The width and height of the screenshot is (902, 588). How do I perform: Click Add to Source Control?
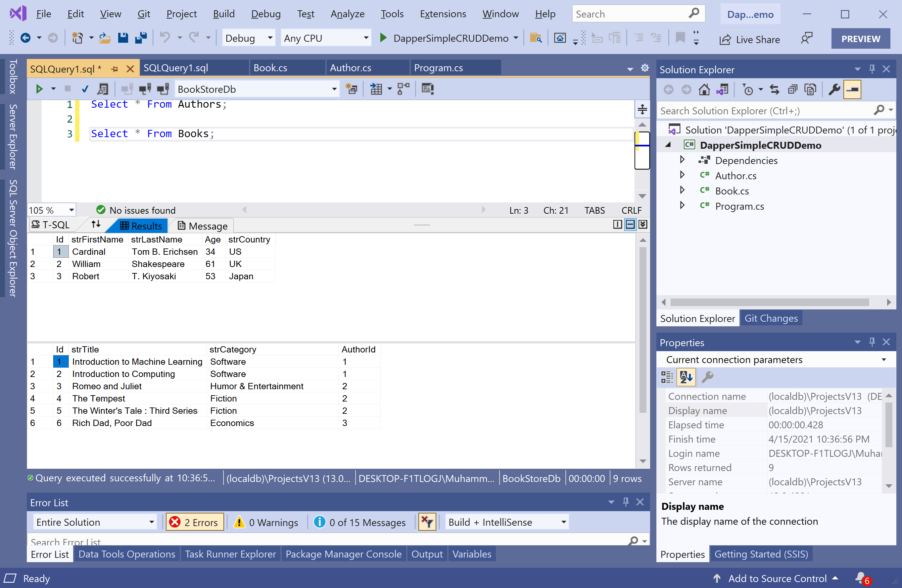tap(777, 578)
